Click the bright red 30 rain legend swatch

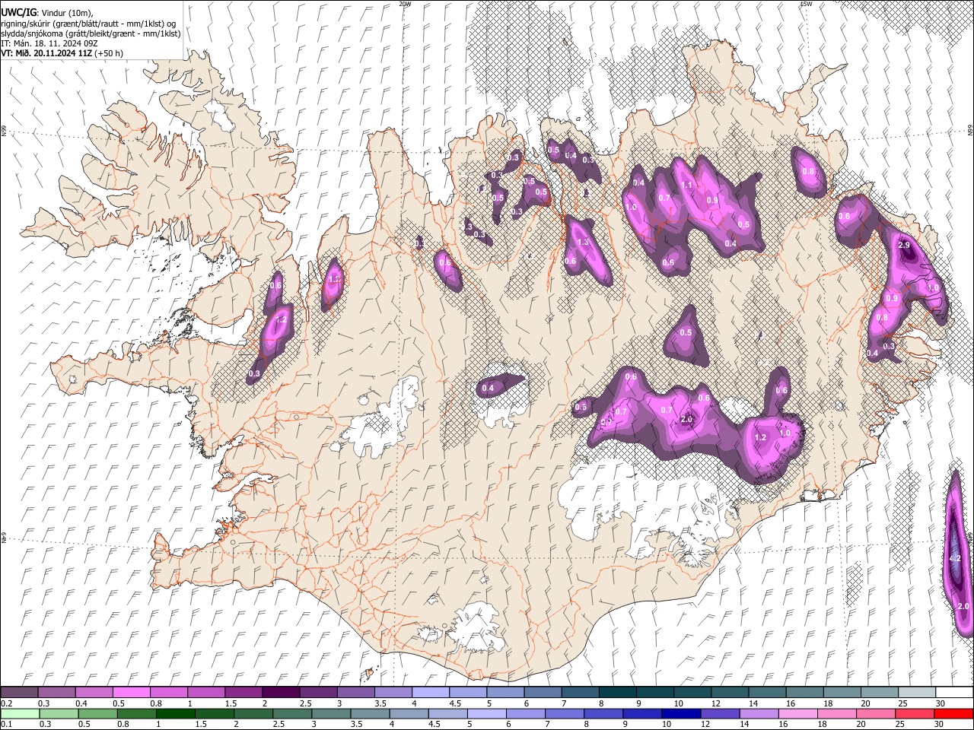(953, 713)
